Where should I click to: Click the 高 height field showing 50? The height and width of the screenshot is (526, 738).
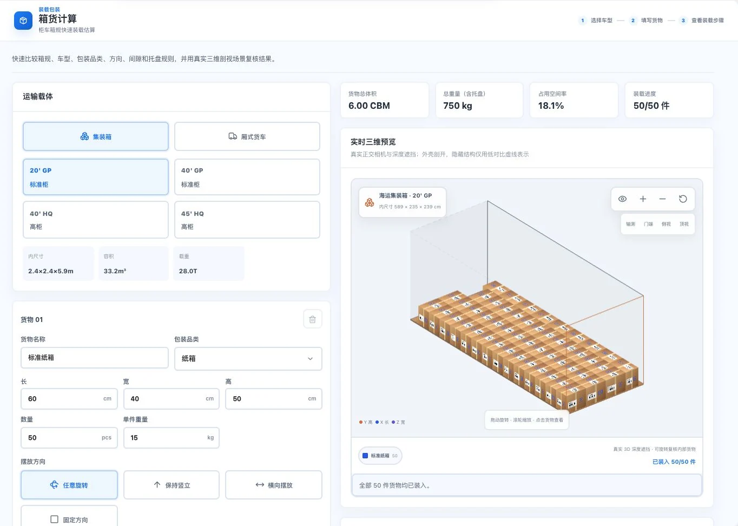click(x=274, y=399)
